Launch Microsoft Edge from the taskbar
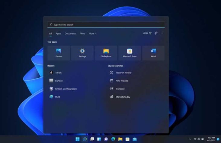The width and height of the screenshot is (221, 143). pos(113,139)
